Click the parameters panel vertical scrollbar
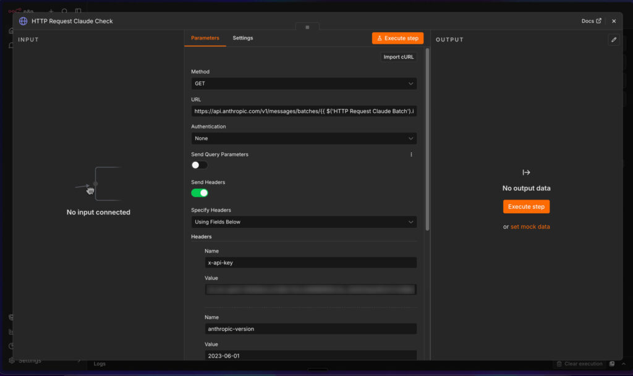The image size is (633, 376). [427, 140]
